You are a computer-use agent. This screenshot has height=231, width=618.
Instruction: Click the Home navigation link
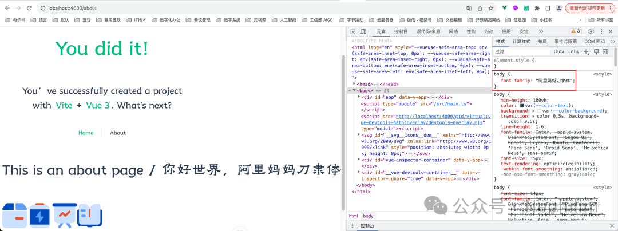[x=86, y=133]
